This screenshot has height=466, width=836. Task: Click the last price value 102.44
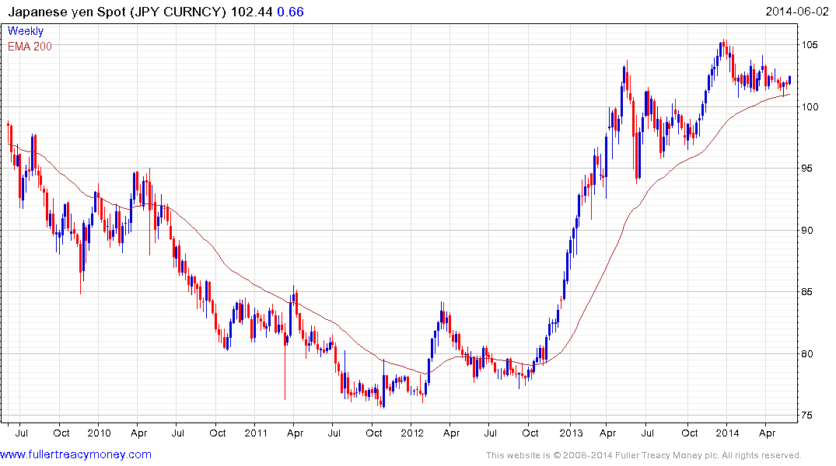(252, 12)
